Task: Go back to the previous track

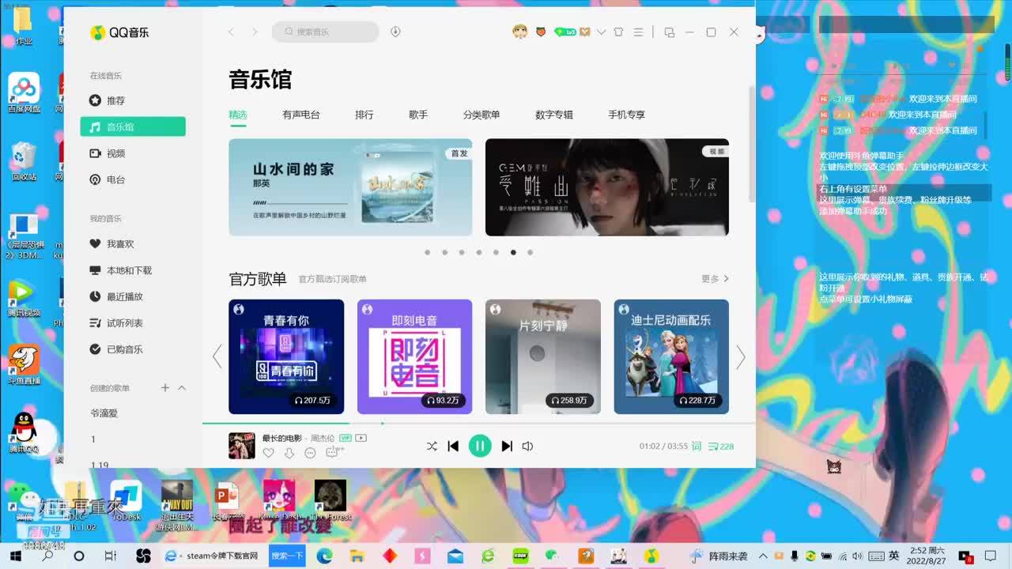Action: click(453, 446)
